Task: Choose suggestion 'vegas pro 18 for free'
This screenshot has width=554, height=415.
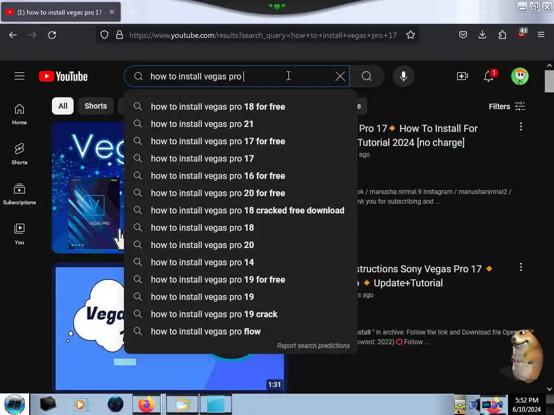Action: 240,106
